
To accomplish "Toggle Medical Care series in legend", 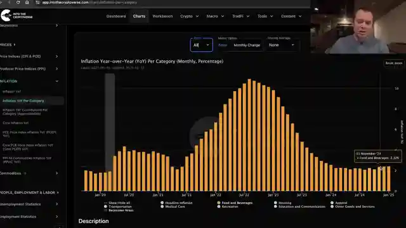I will [x=173, y=206].
